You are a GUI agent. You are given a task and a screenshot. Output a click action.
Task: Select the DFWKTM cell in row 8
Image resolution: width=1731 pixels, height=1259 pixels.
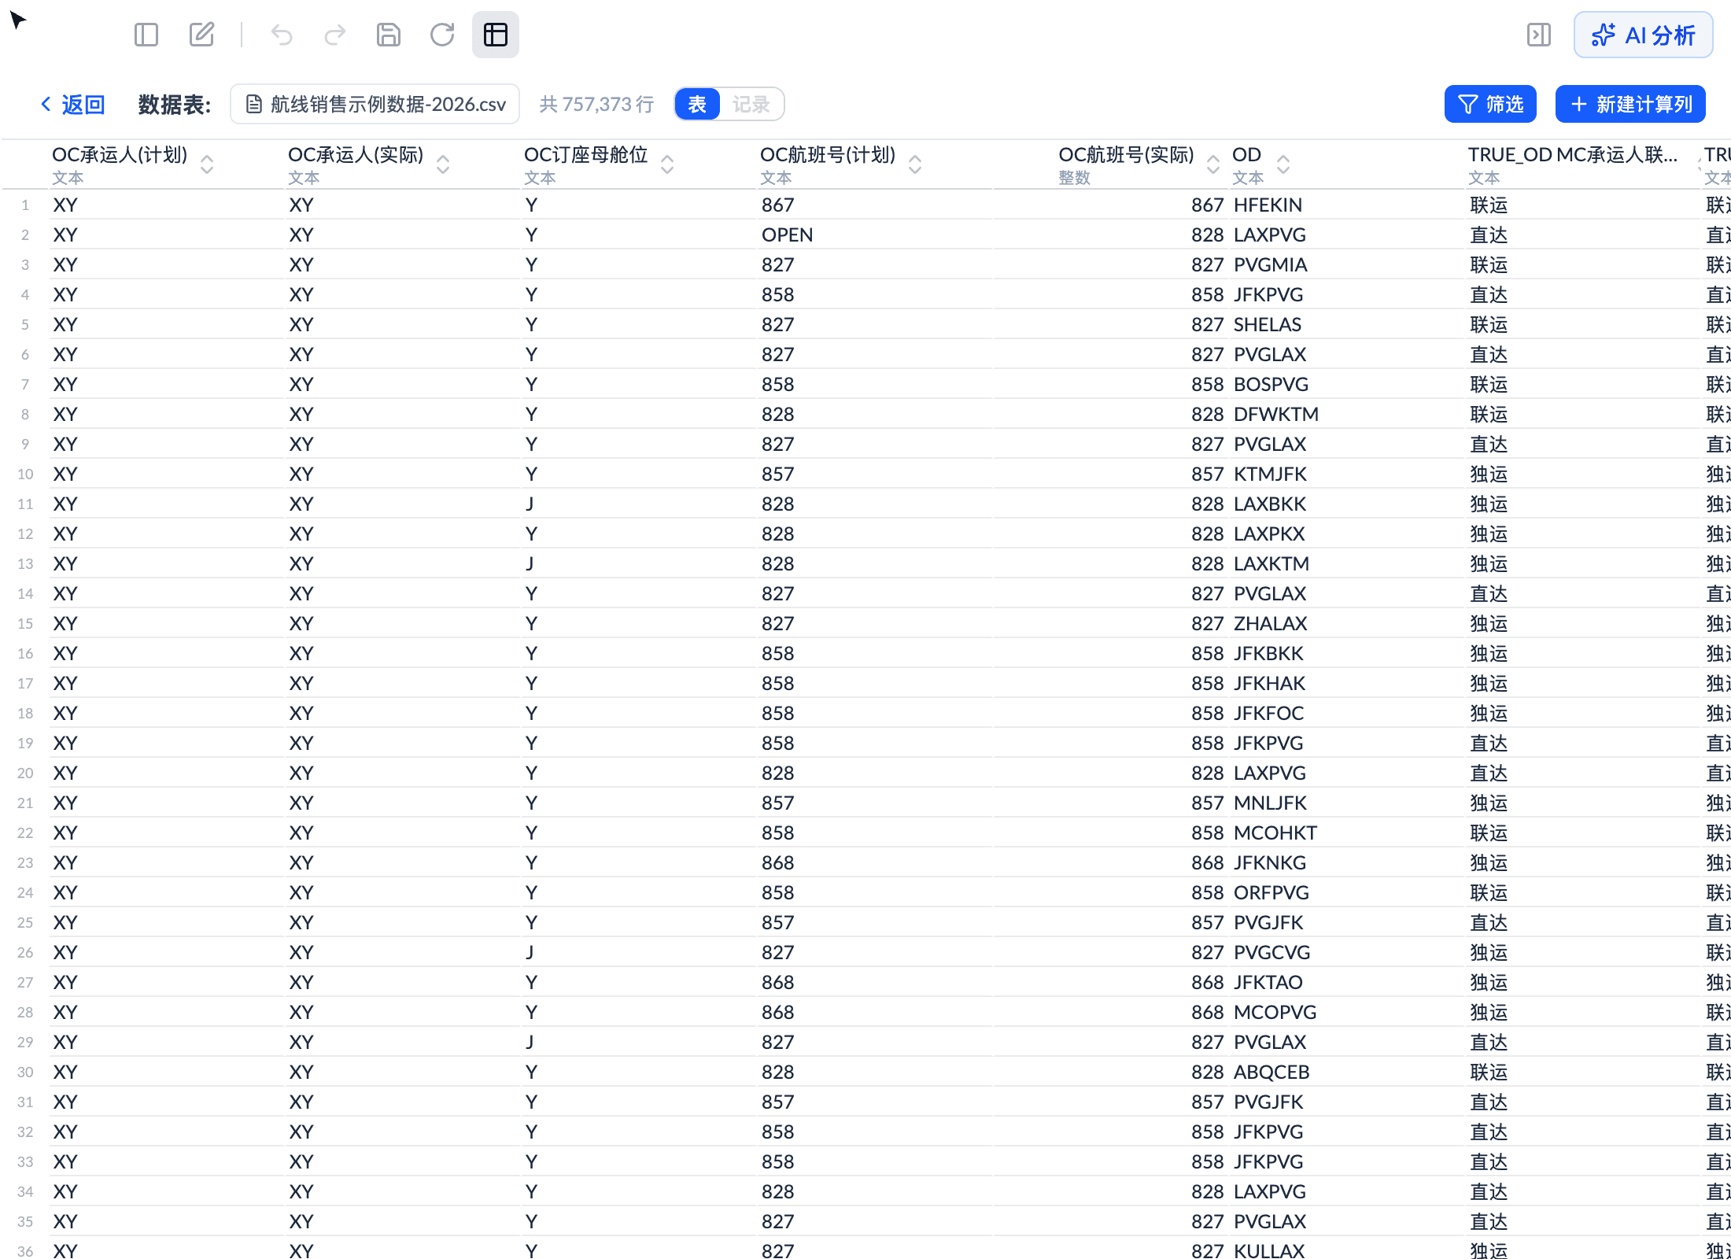1345,414
